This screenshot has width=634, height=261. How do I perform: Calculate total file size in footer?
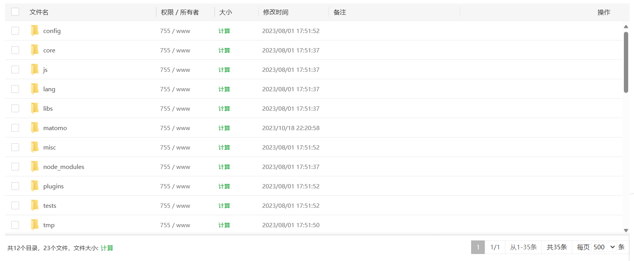pyautogui.click(x=107, y=248)
